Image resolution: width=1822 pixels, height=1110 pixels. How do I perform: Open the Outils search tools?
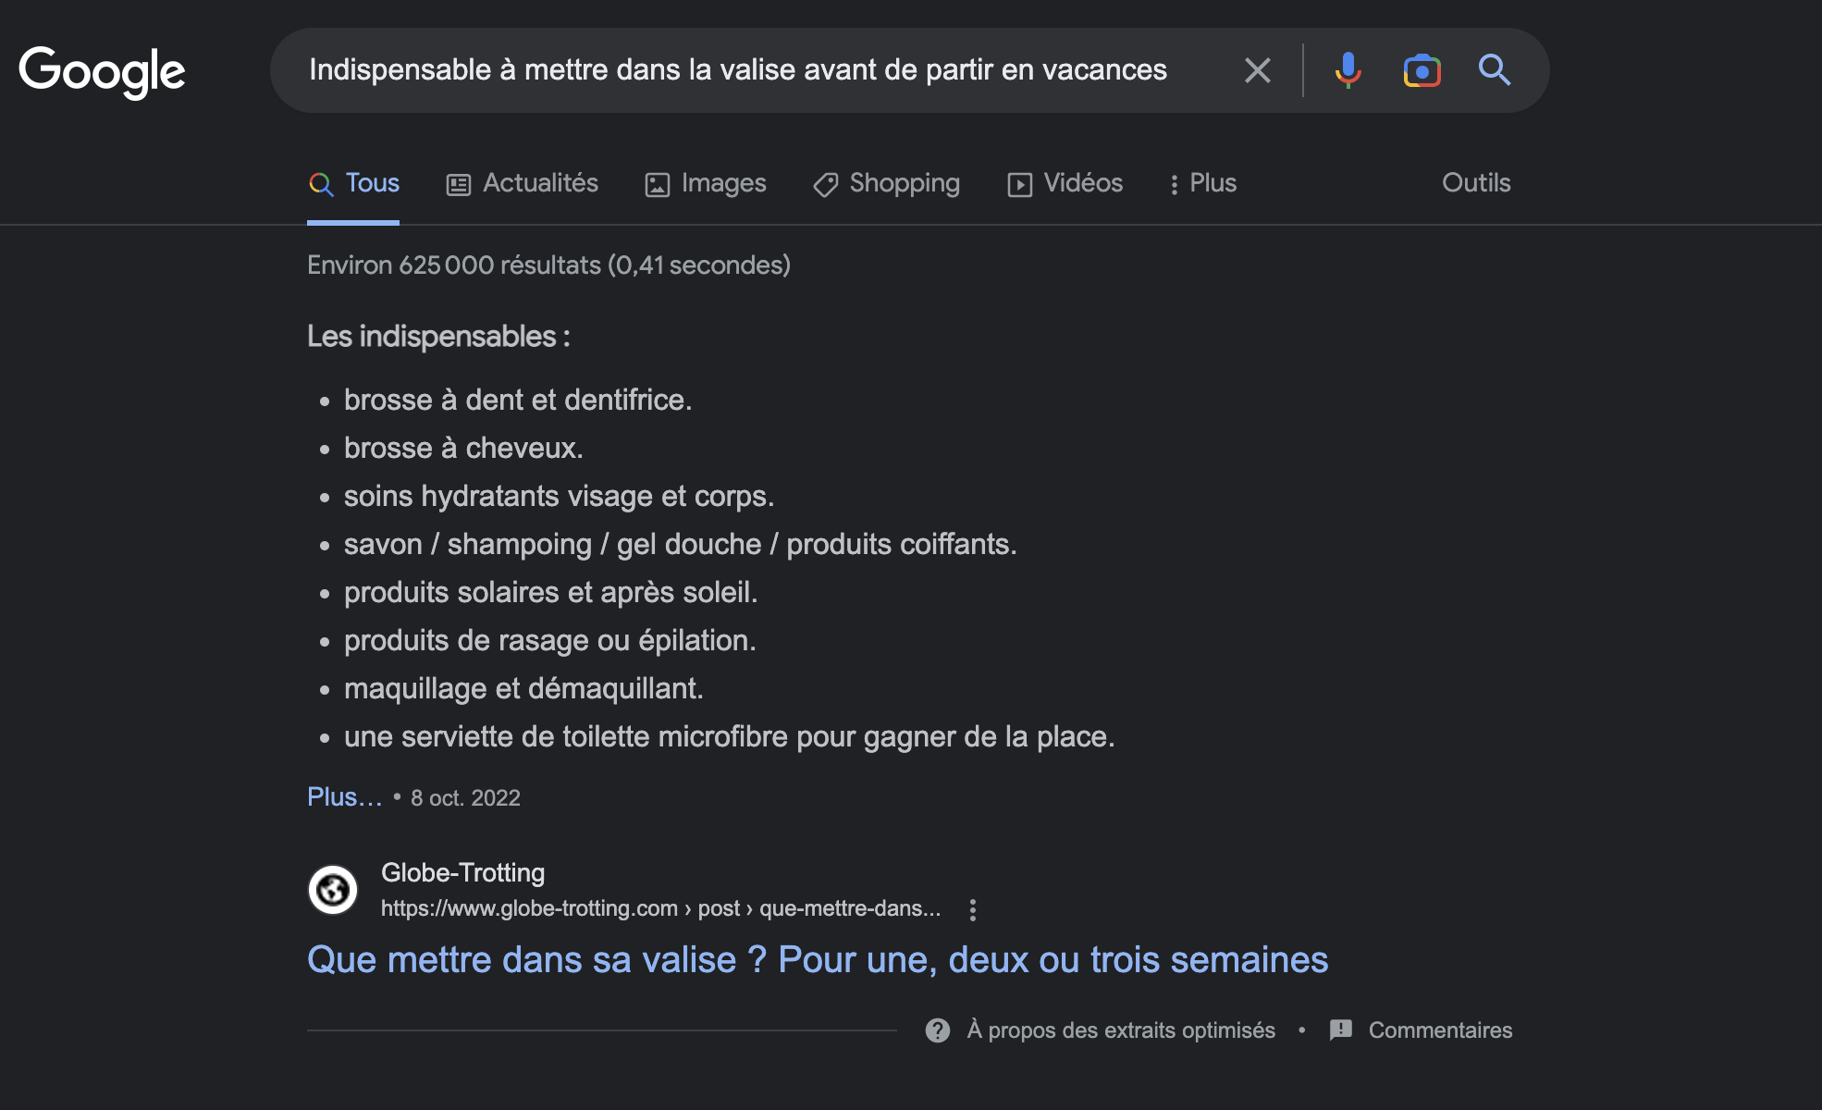coord(1476,183)
